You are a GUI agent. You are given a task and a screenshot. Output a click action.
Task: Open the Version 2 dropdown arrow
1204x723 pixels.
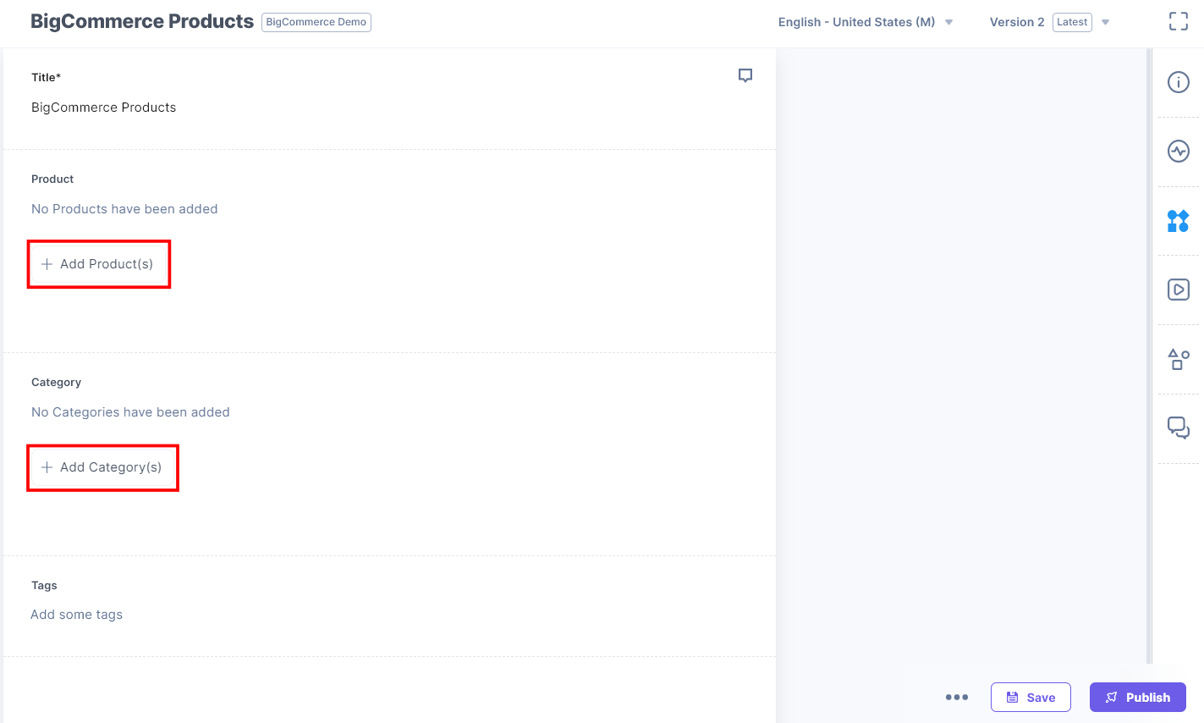click(1105, 22)
